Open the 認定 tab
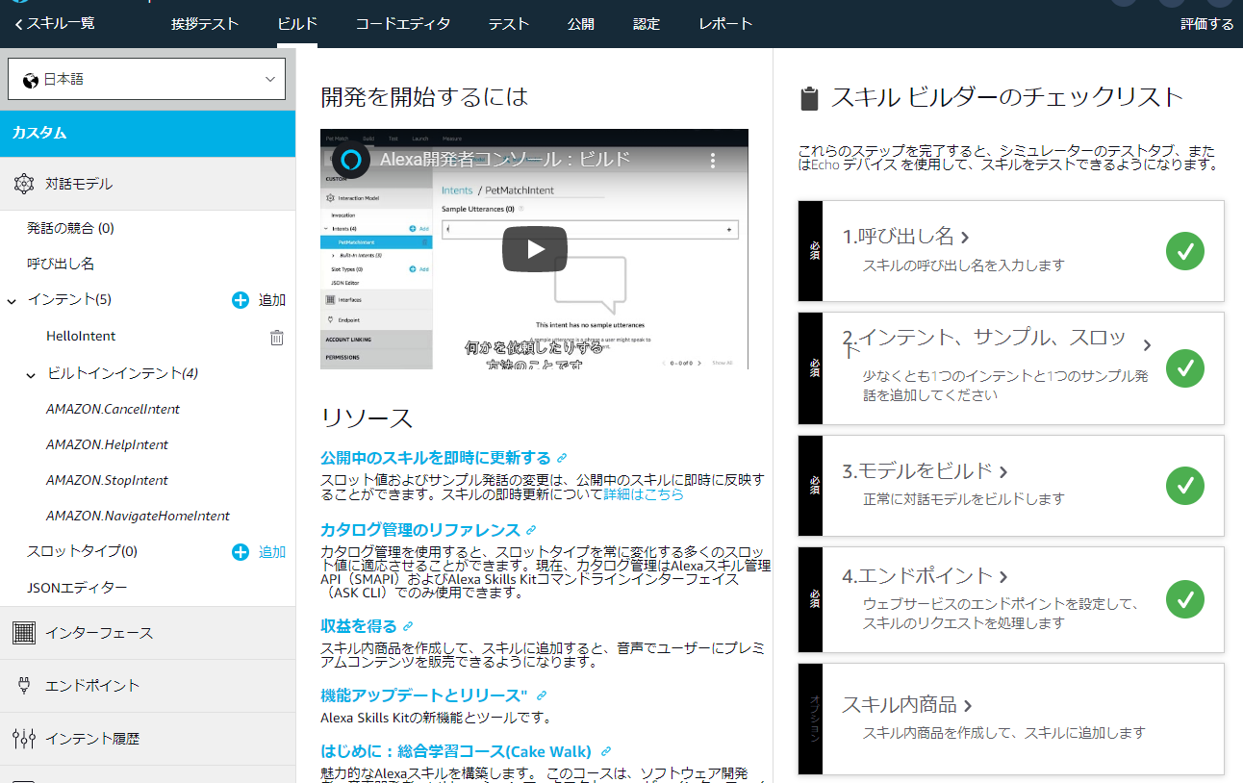The width and height of the screenshot is (1243, 783). [647, 24]
